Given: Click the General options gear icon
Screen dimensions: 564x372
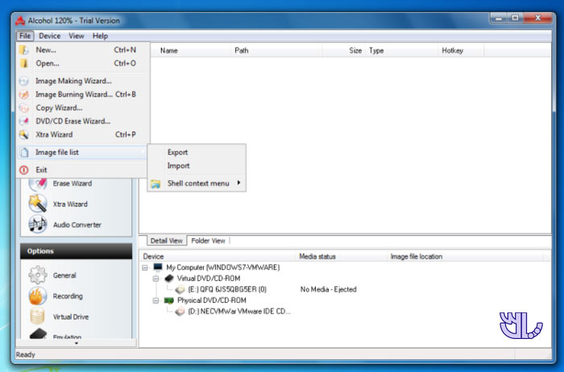Looking at the screenshot, I should (38, 275).
